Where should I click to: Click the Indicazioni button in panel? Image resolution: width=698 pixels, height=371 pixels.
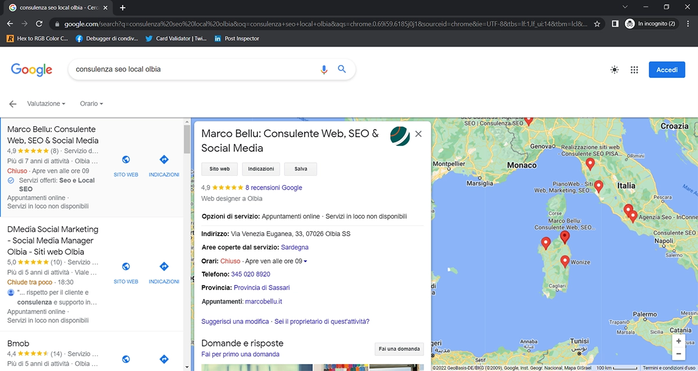(x=261, y=169)
